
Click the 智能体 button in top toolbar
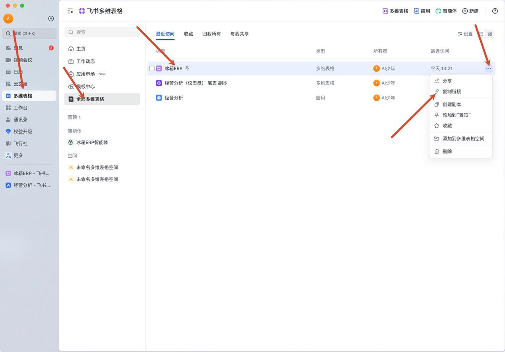coord(446,11)
